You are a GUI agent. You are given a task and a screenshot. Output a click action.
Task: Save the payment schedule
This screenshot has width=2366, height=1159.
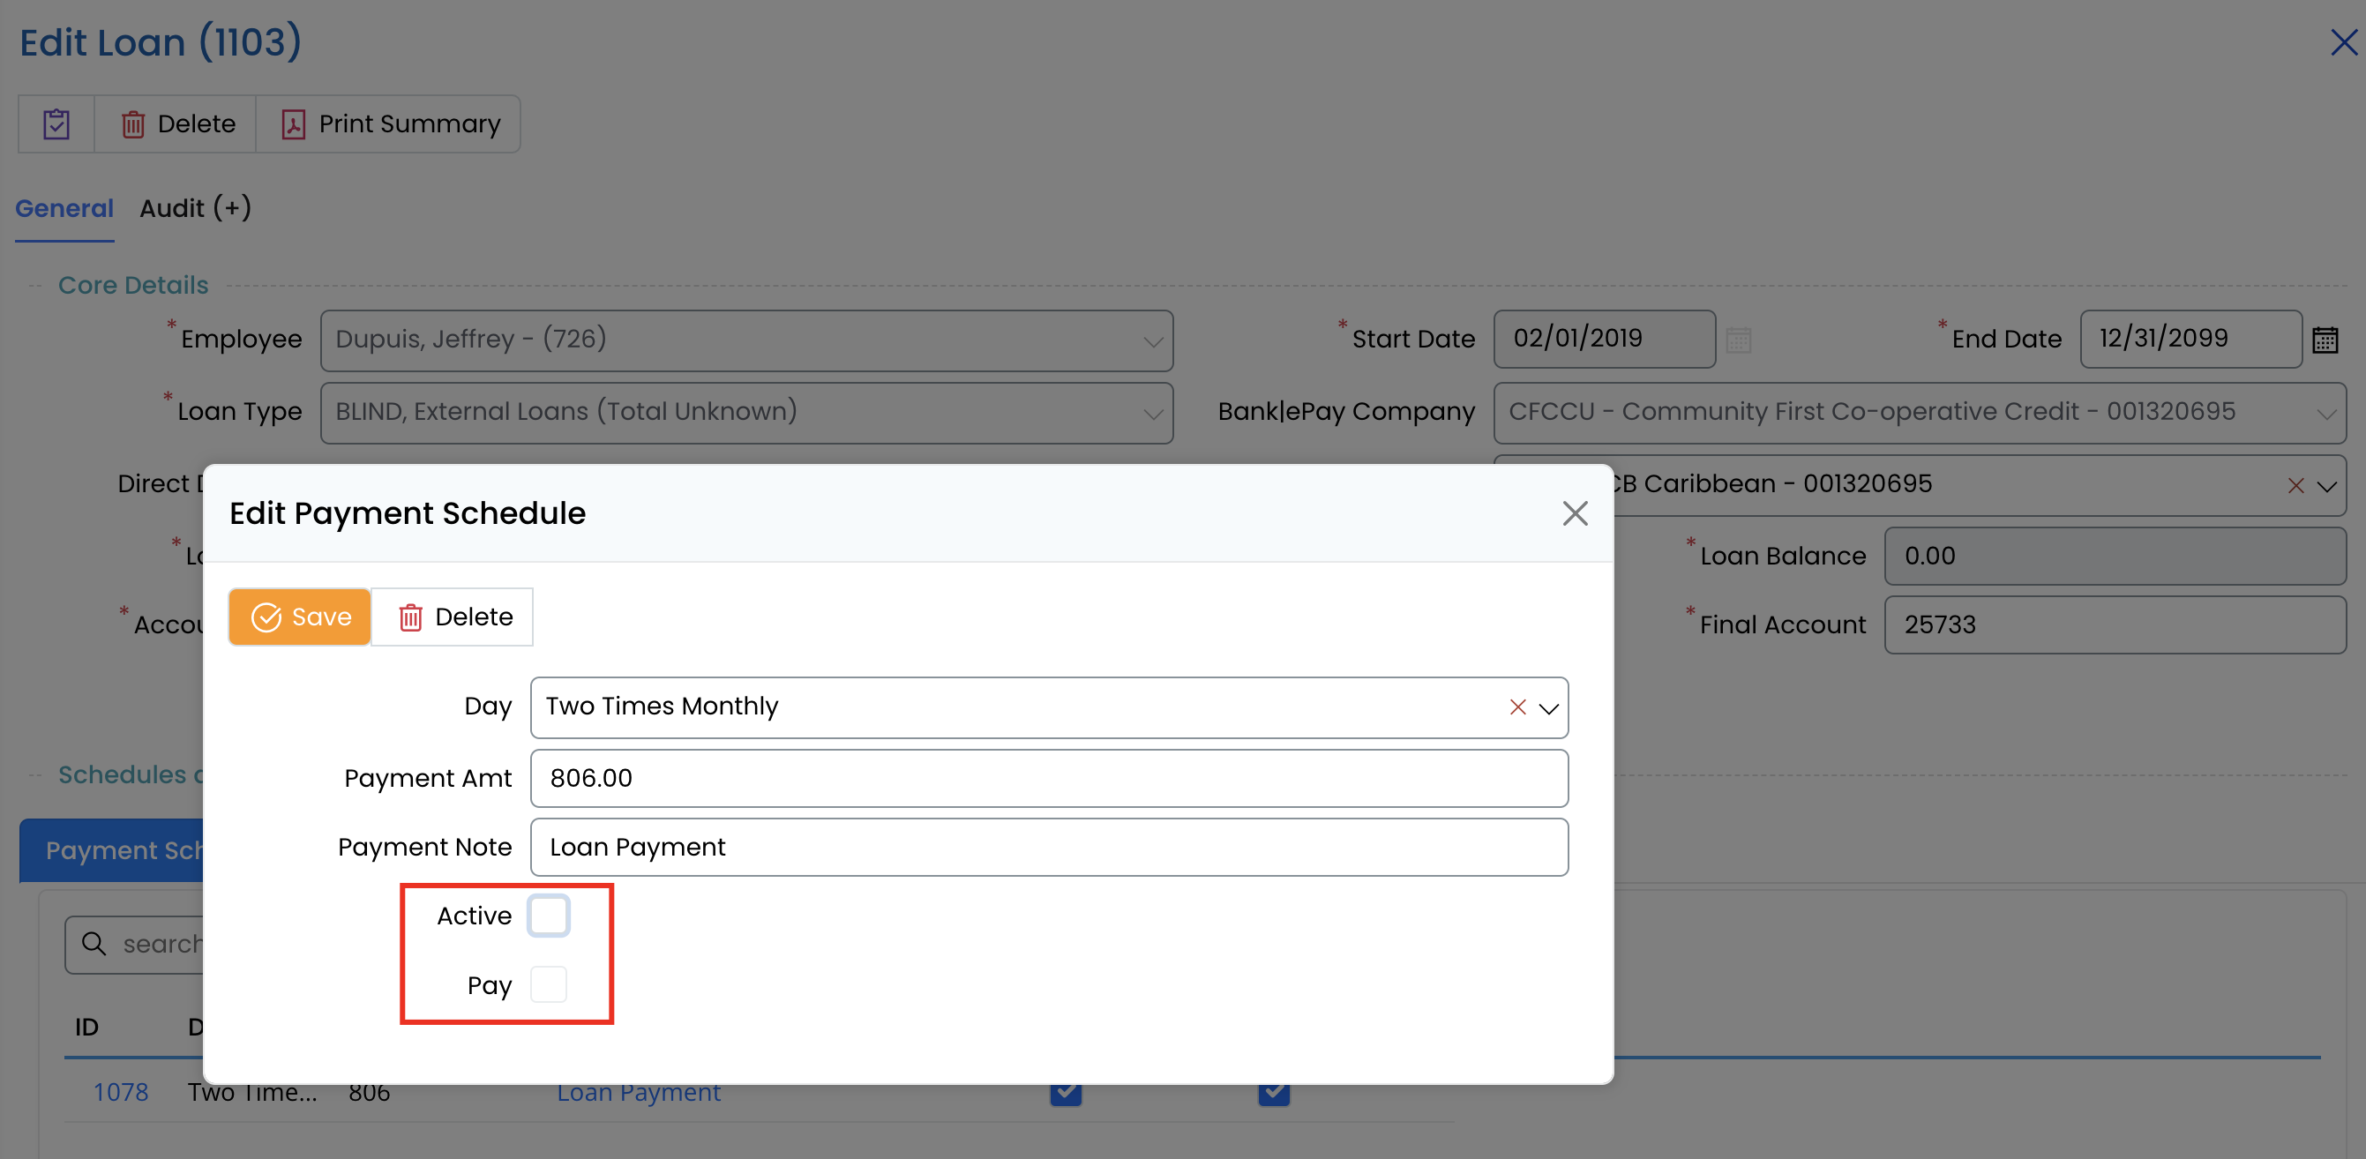[x=299, y=617]
